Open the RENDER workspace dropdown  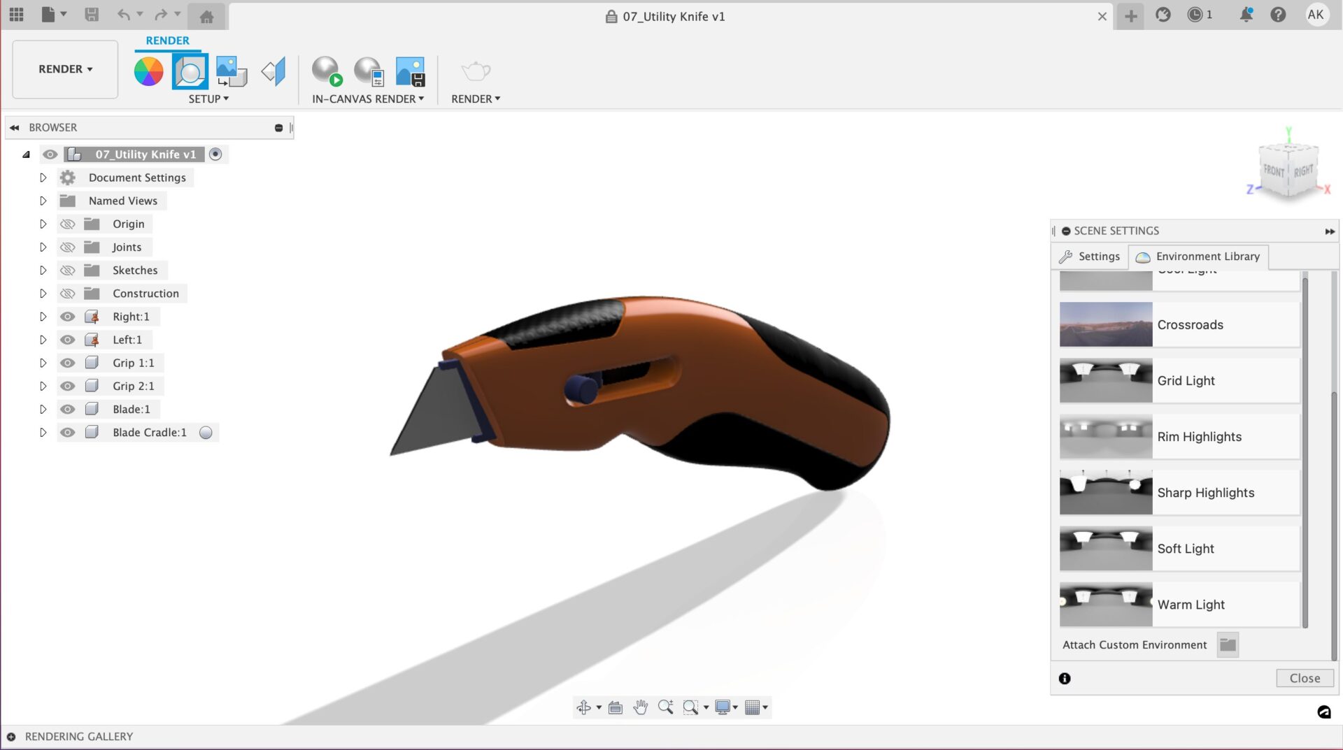click(64, 69)
